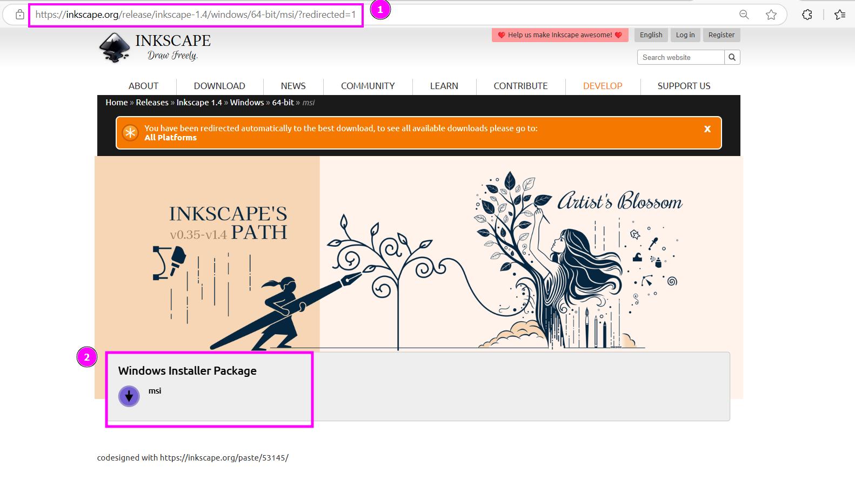
Task: Open the SUPPORT US menu
Action: coord(684,86)
